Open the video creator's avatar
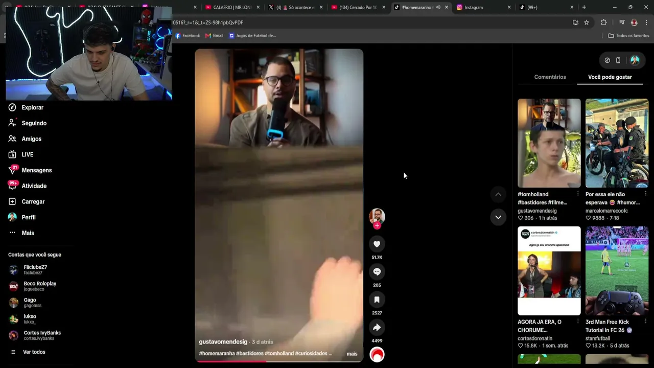The image size is (654, 368). (x=377, y=216)
